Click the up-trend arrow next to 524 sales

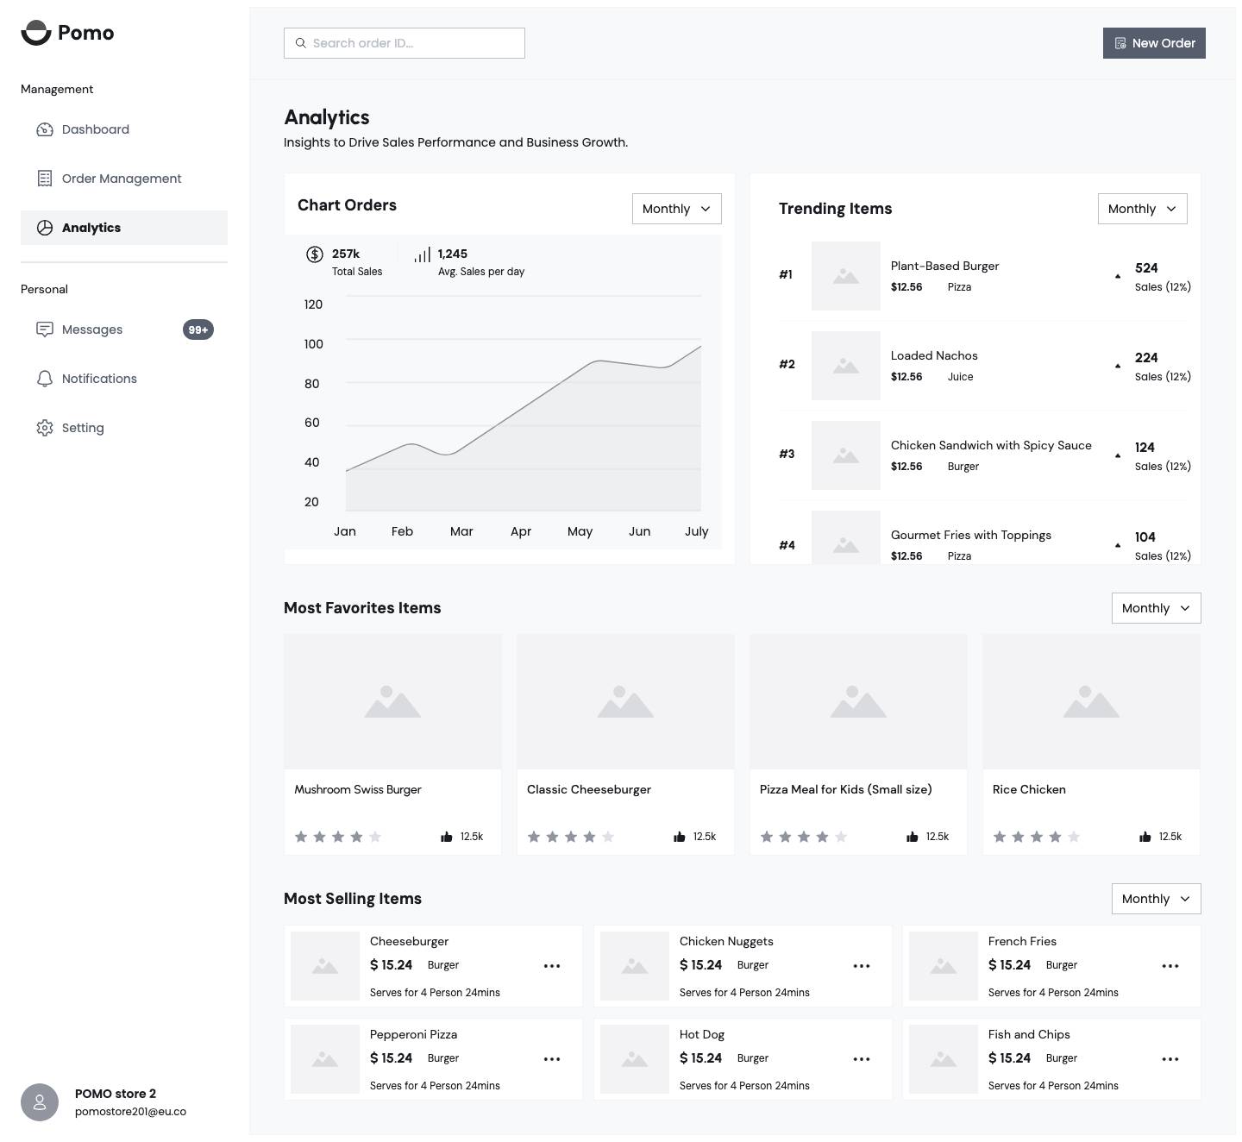(x=1118, y=276)
